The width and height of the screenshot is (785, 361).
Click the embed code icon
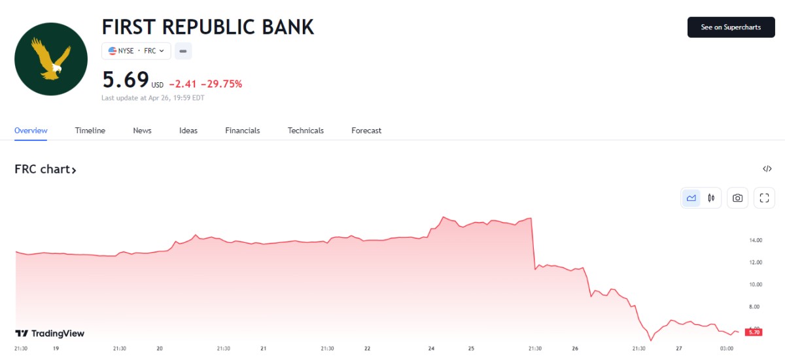coord(767,169)
